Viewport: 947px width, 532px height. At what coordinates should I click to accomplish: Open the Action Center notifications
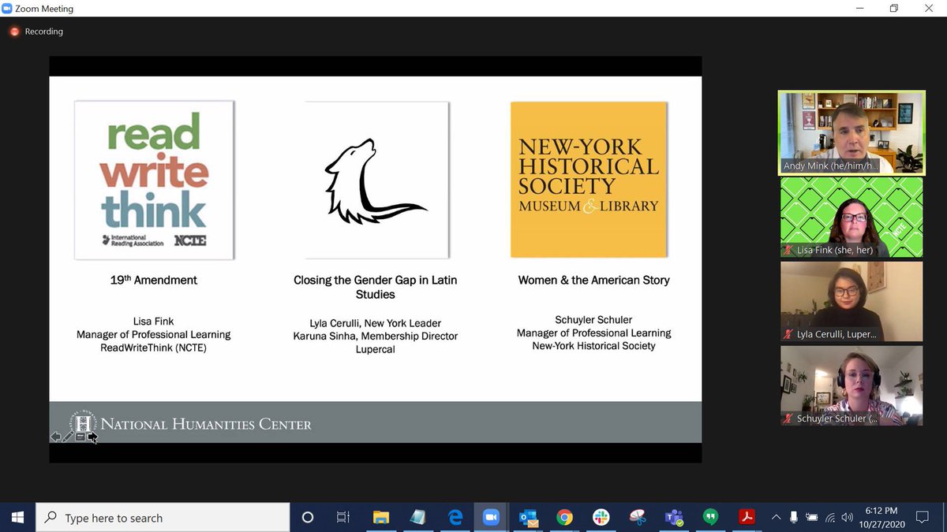[x=922, y=518]
